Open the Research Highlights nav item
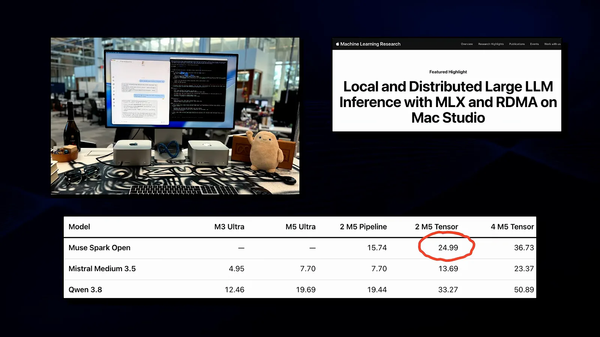 (x=491, y=44)
